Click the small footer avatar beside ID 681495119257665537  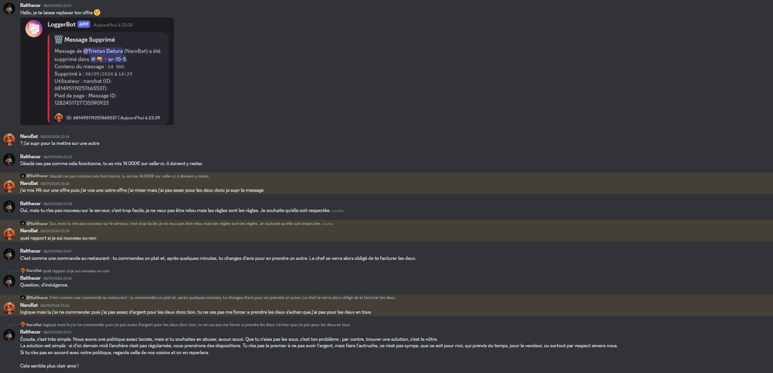pyautogui.click(x=58, y=118)
